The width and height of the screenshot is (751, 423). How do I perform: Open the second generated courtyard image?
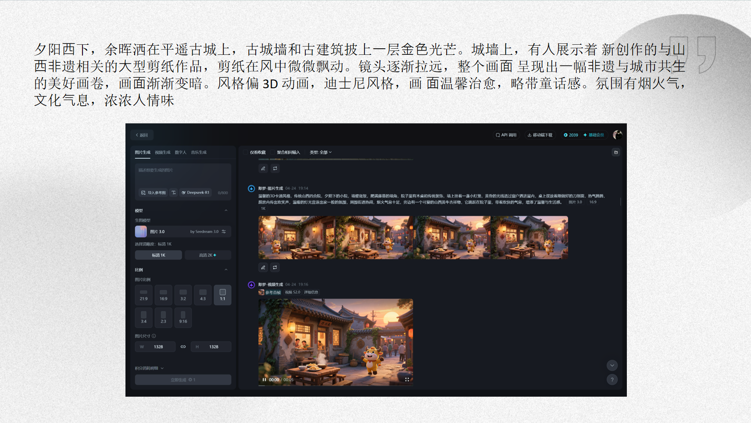click(x=375, y=237)
